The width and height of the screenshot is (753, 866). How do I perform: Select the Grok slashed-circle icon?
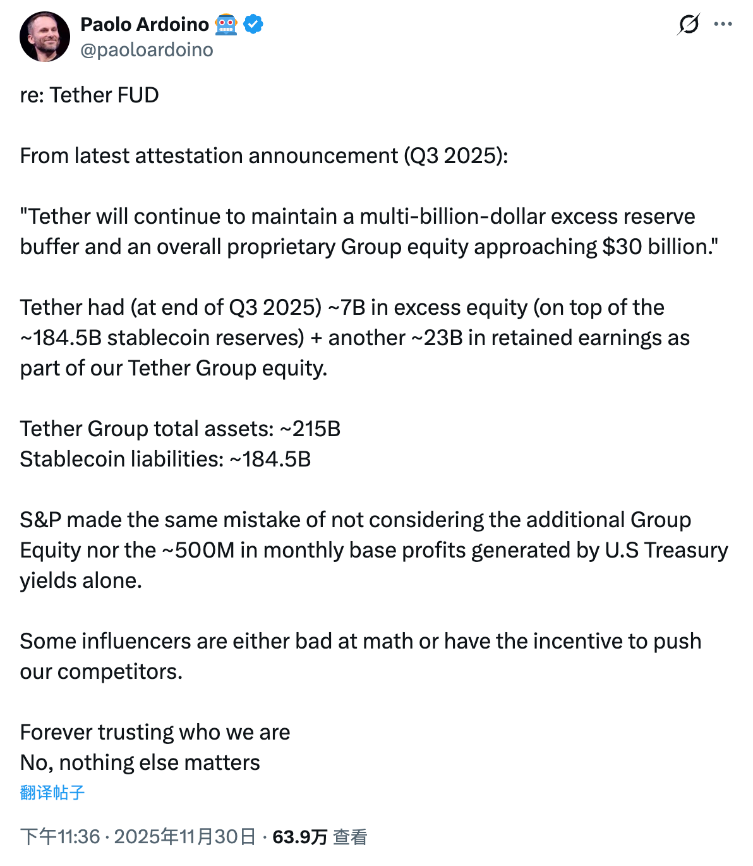tap(690, 24)
